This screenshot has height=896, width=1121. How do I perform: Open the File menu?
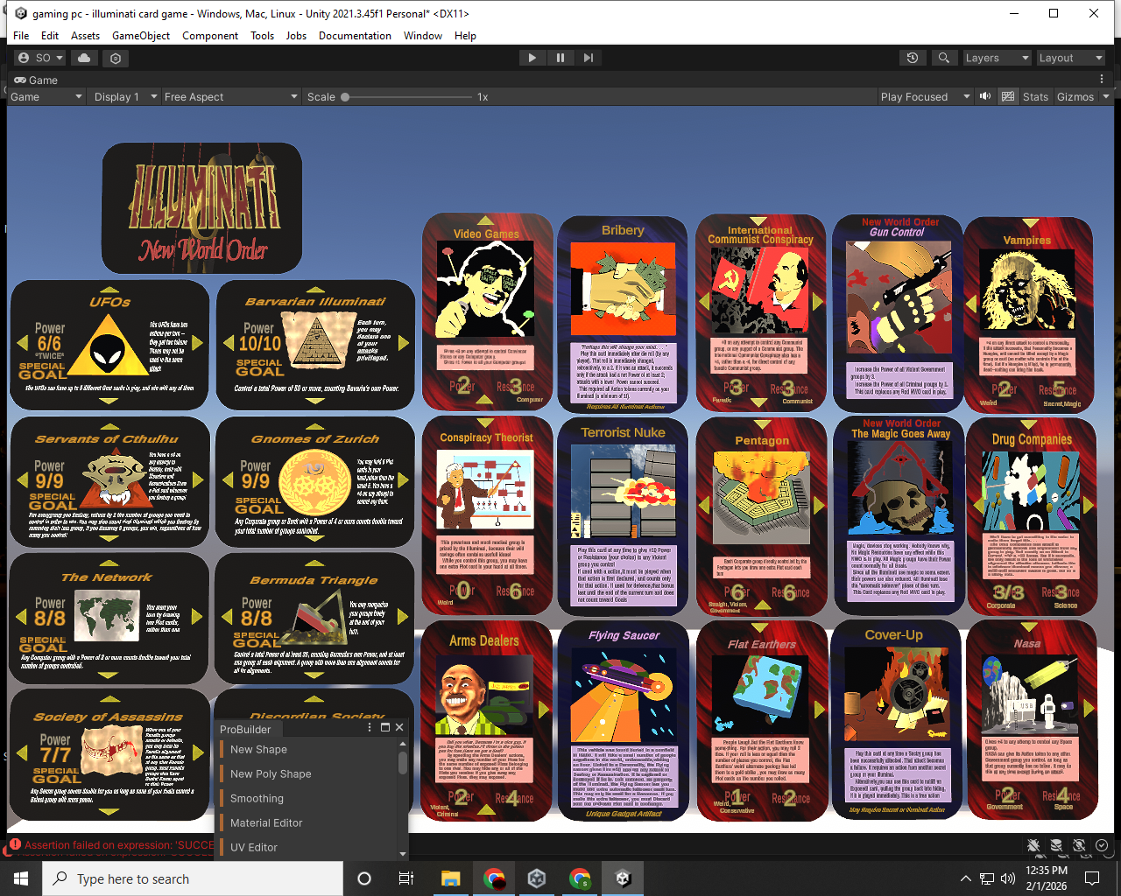pyautogui.click(x=21, y=36)
